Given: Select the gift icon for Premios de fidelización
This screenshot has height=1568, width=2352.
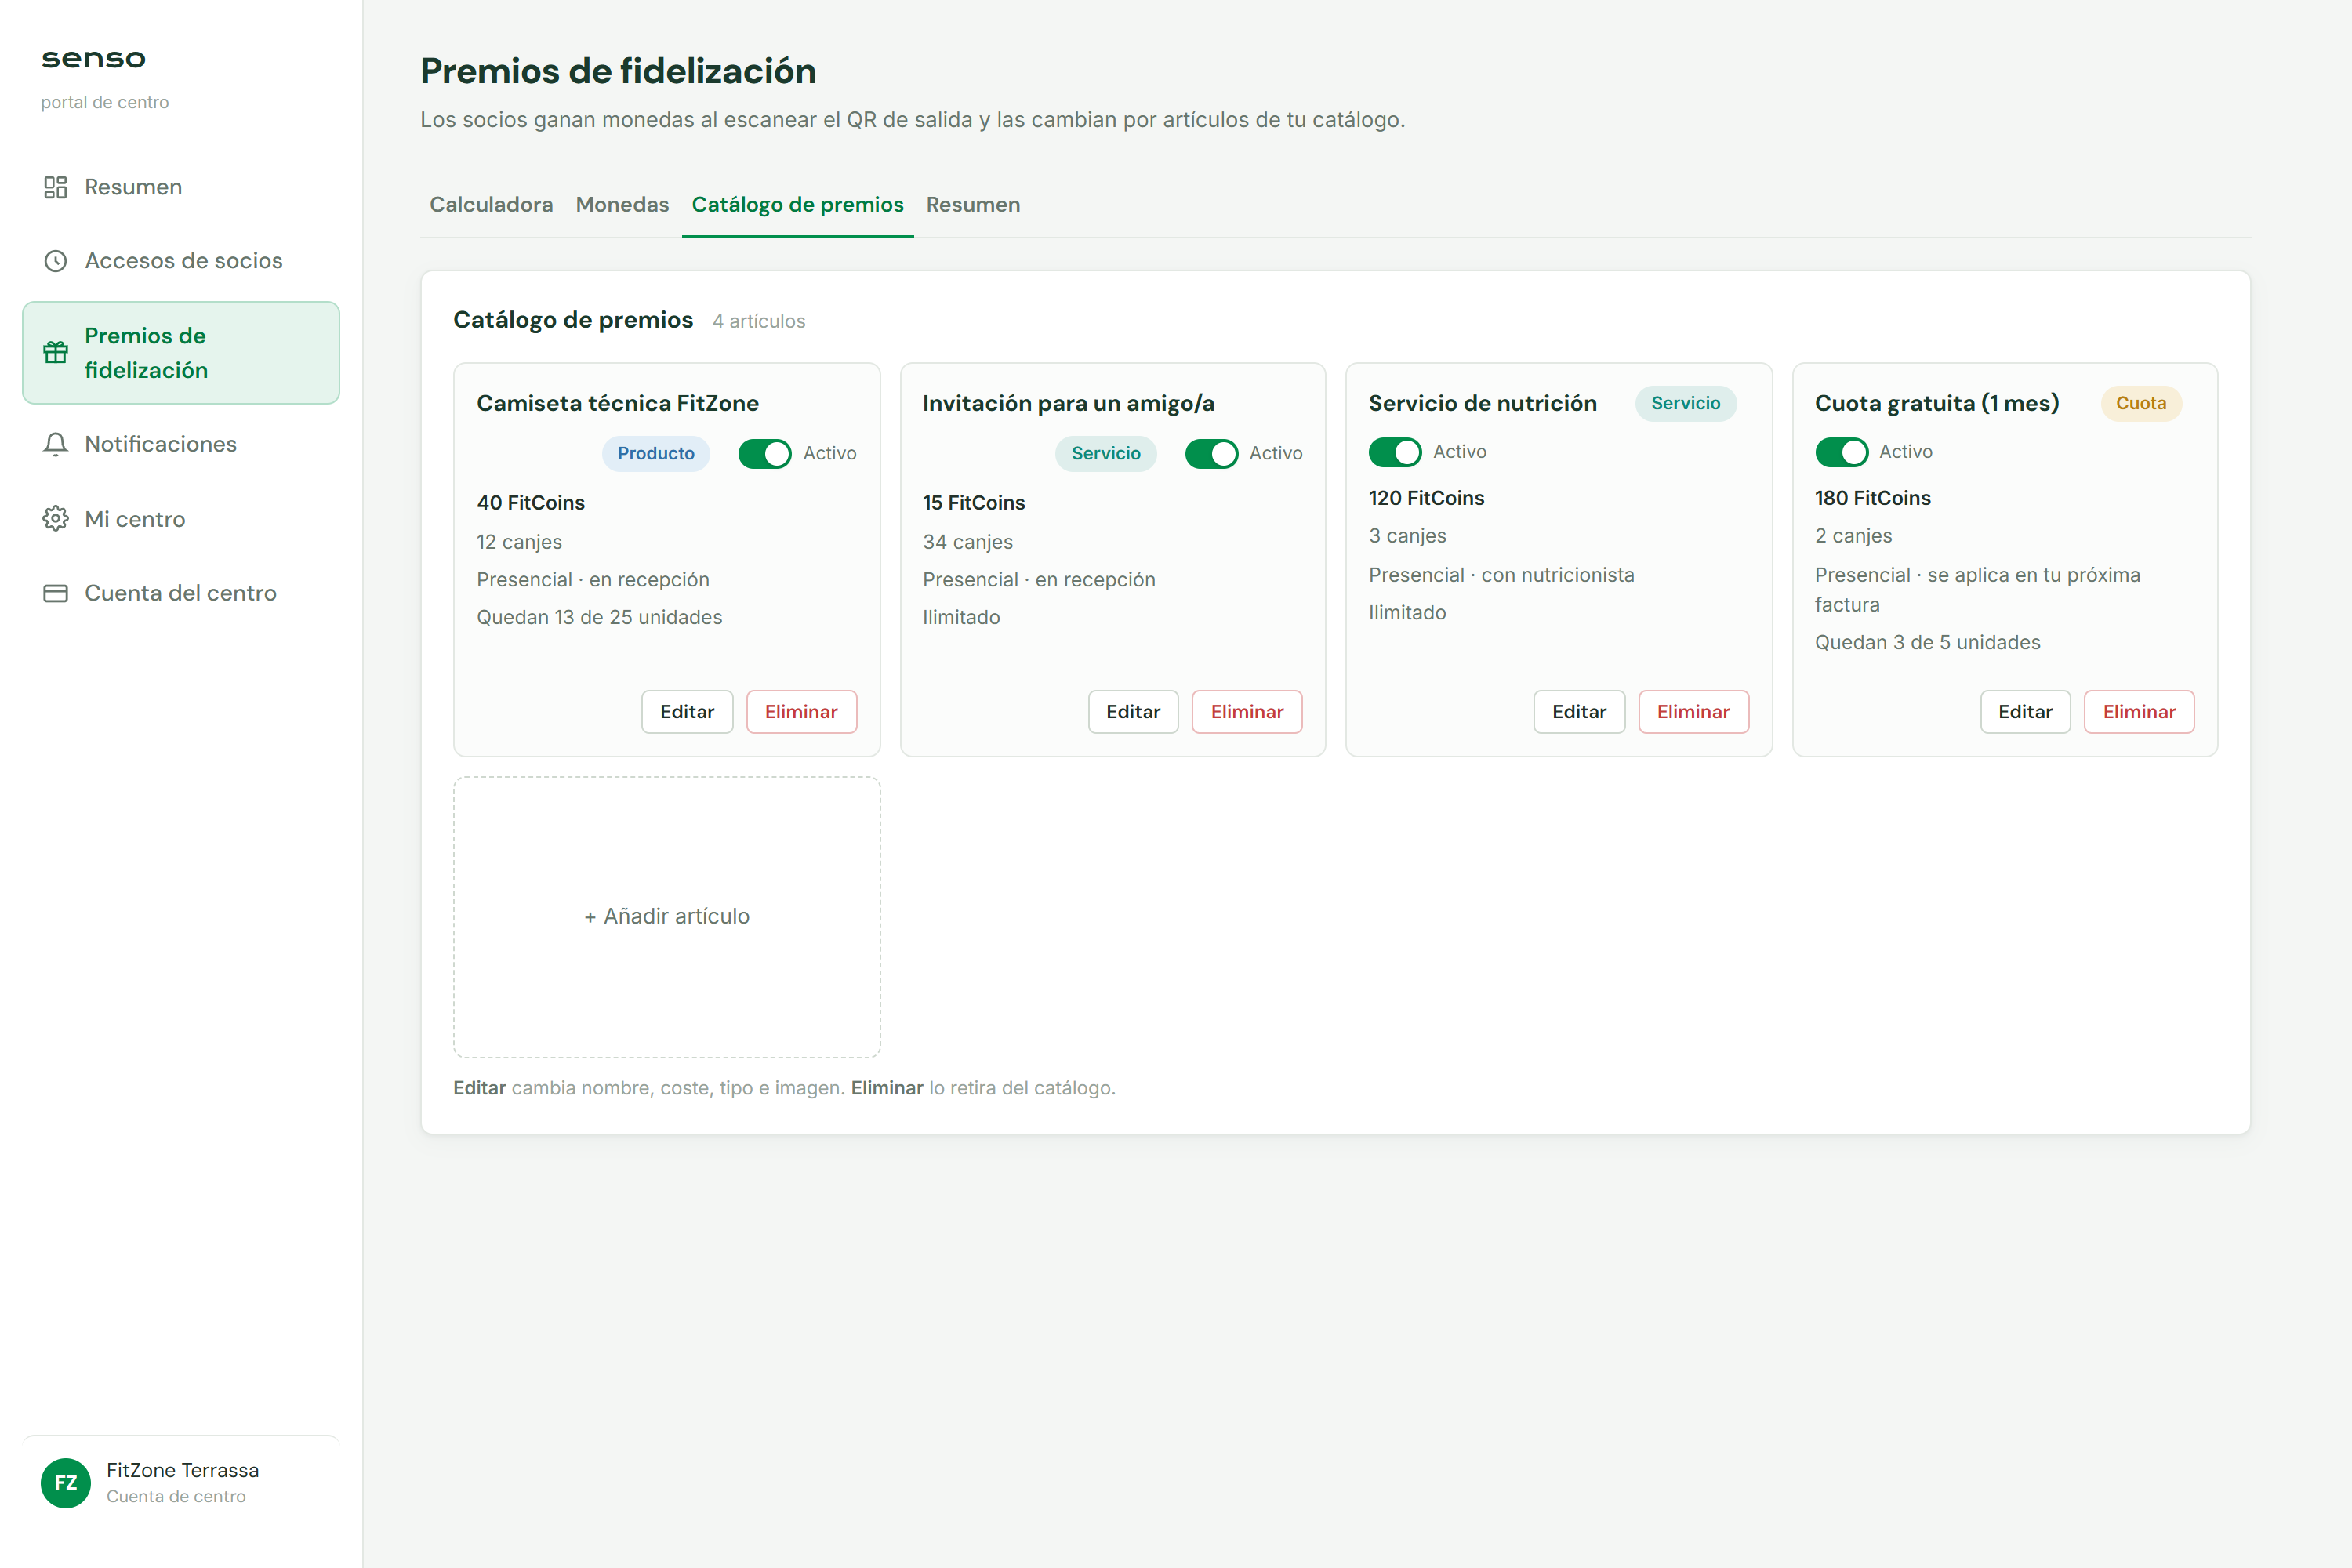Looking at the screenshot, I should coord(56,352).
